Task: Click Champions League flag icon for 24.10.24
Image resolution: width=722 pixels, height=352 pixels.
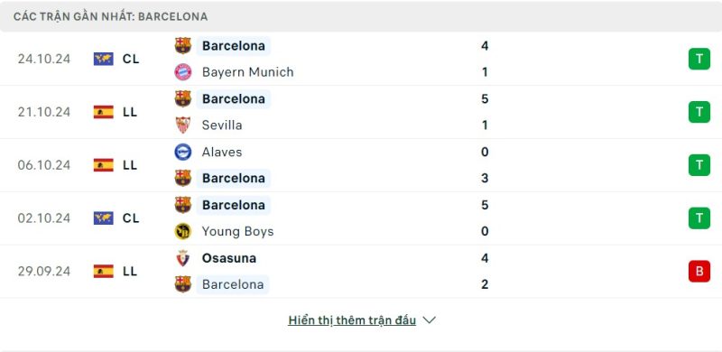Action: coord(104,59)
